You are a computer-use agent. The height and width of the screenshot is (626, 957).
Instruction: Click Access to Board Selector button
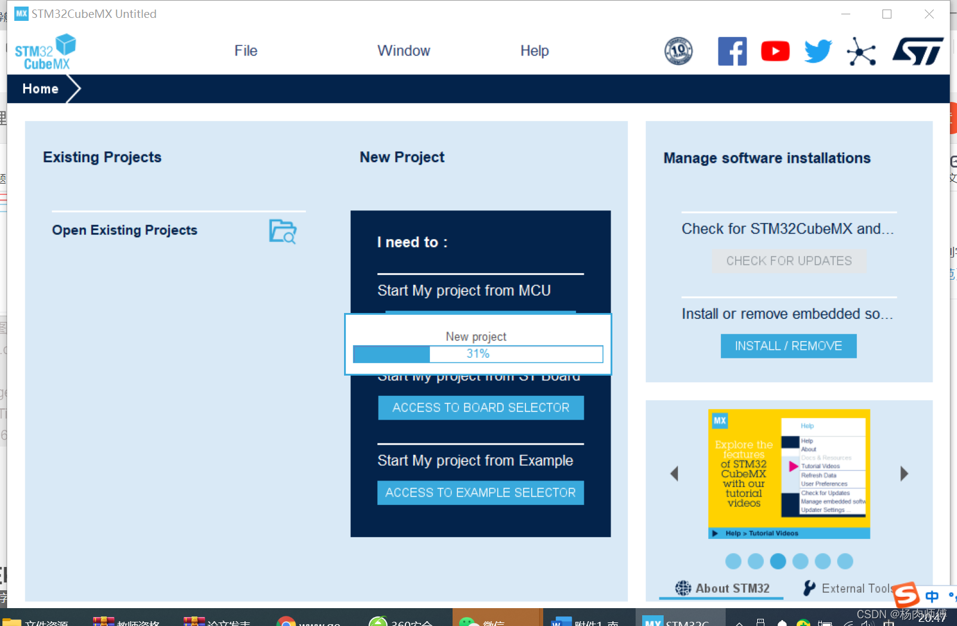tap(481, 408)
